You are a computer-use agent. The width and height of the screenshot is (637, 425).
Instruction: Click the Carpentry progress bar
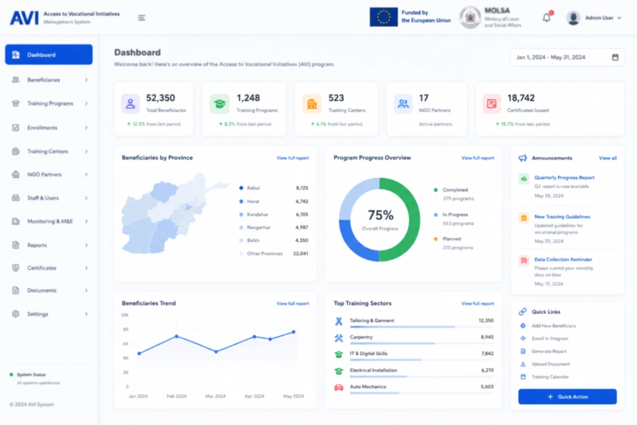point(422,343)
